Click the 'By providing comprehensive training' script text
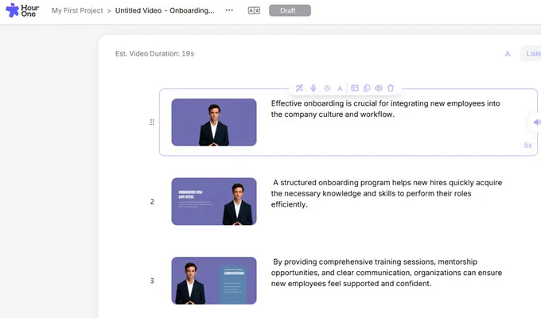Screen dimensions: 541x318 pos(387,273)
